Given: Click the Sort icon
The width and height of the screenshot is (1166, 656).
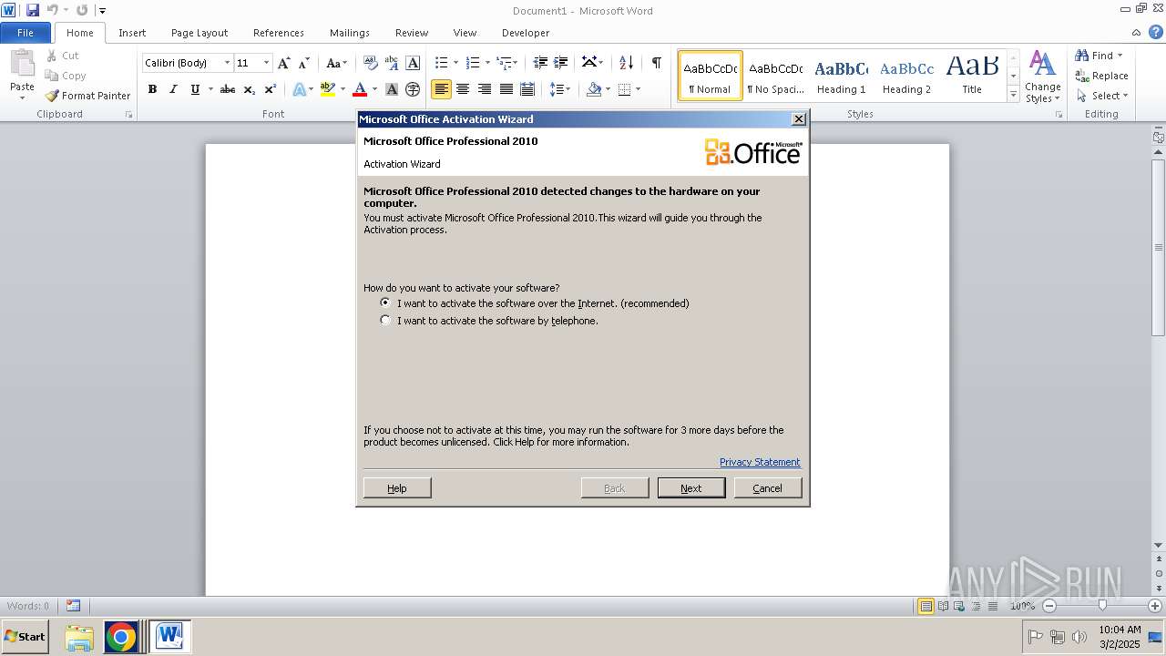Looking at the screenshot, I should [x=626, y=63].
